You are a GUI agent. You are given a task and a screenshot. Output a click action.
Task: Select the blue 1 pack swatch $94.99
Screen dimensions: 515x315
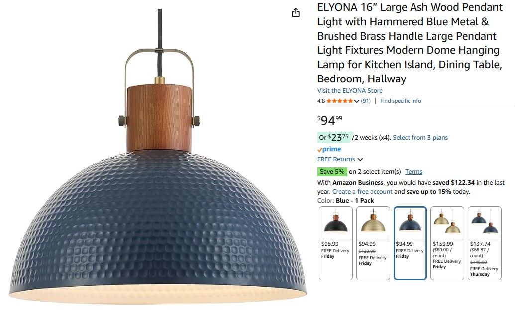(410, 243)
